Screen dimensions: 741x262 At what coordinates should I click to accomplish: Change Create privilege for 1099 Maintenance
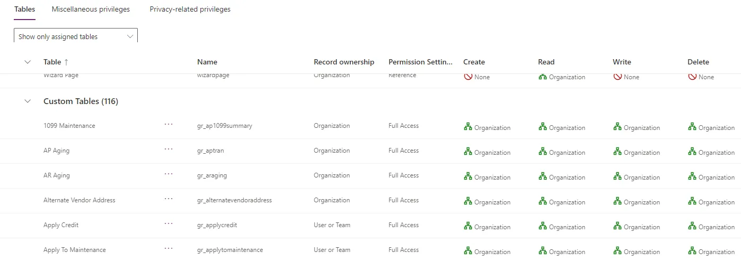(487, 127)
